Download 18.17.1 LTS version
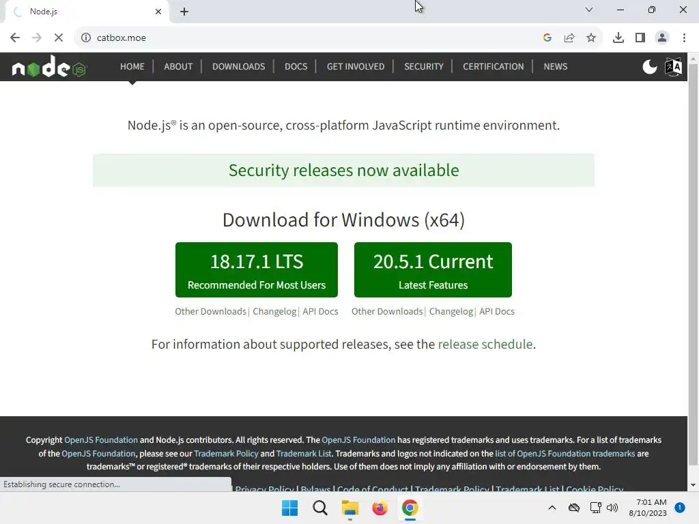Image resolution: width=699 pixels, height=524 pixels. [x=257, y=270]
